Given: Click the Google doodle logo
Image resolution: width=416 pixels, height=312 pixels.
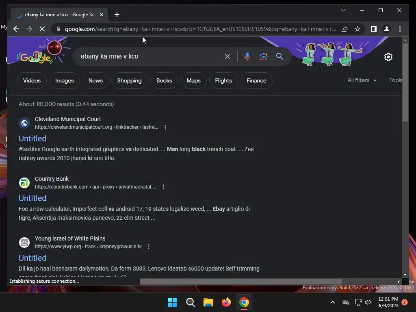Looking at the screenshot, I should (36, 57).
